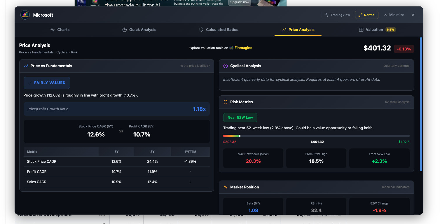Click the 52-week price range bar
This screenshot has height=224, width=447.
316,136
